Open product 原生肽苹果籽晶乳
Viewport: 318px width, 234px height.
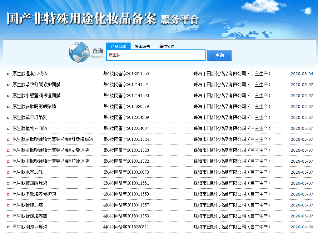(x=30, y=117)
